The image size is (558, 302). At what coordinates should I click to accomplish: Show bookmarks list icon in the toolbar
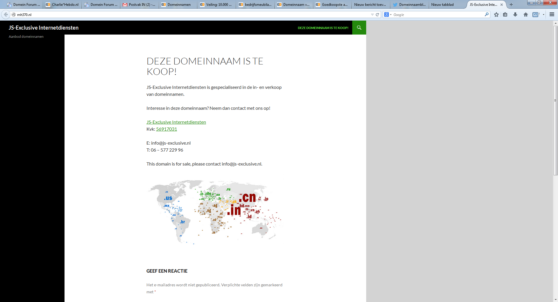coord(505,15)
